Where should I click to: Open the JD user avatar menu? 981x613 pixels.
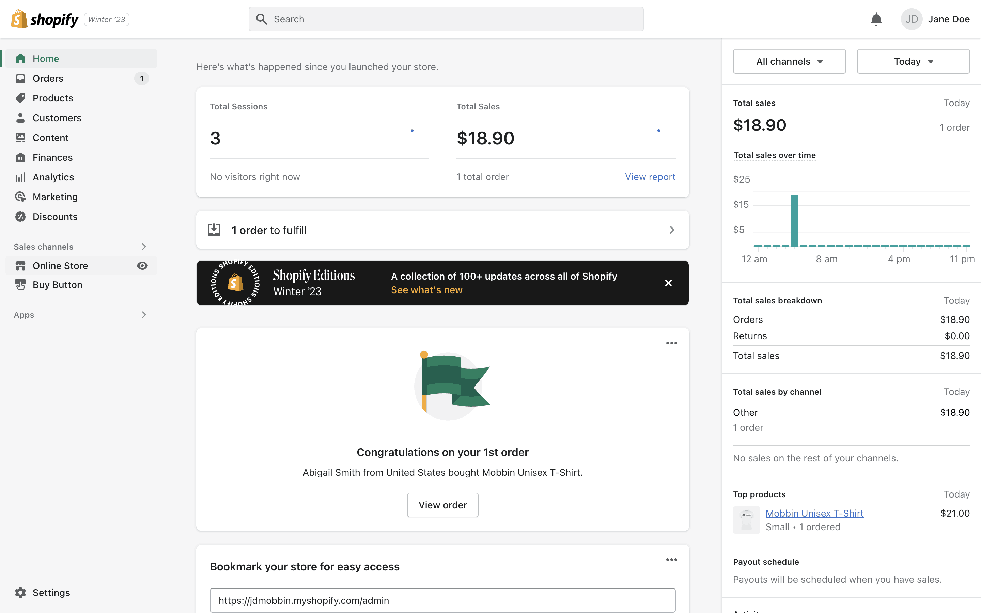(911, 19)
